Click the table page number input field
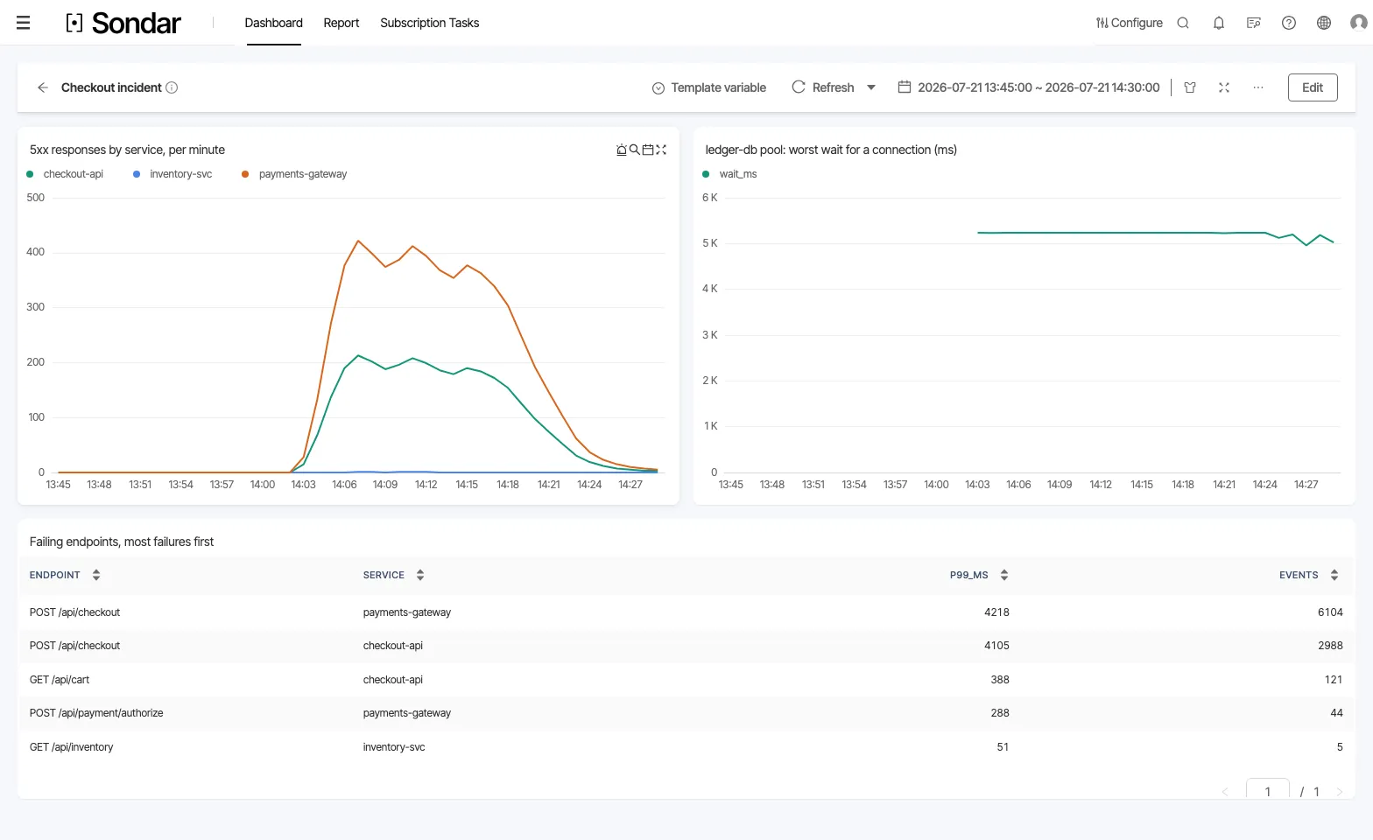This screenshot has height=840, width=1373. 1268,790
